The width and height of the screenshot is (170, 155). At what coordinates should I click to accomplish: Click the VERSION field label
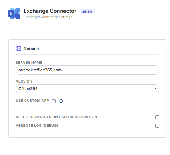pos(24,81)
